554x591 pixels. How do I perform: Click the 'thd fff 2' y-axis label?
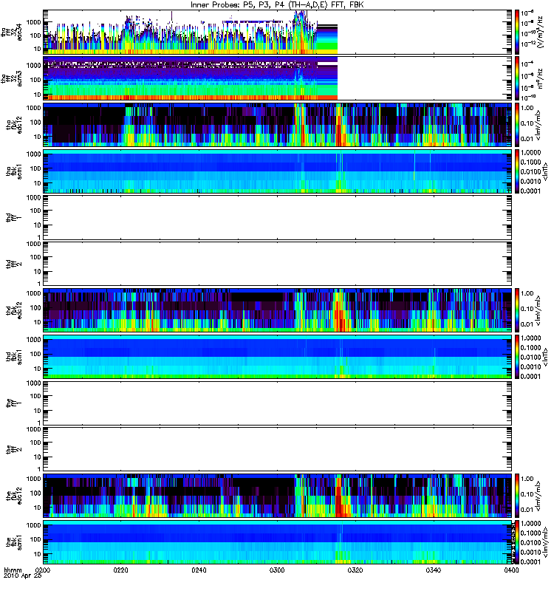(x=14, y=264)
